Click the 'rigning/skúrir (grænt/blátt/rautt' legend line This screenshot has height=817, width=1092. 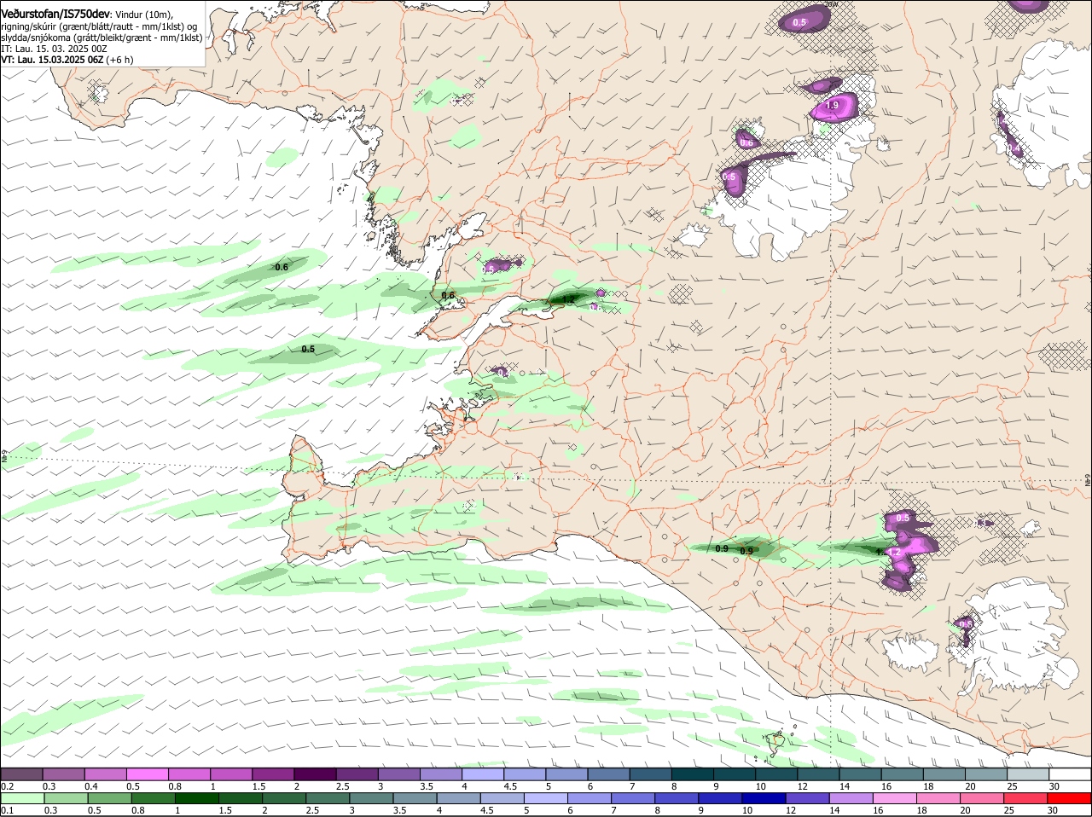101,26
